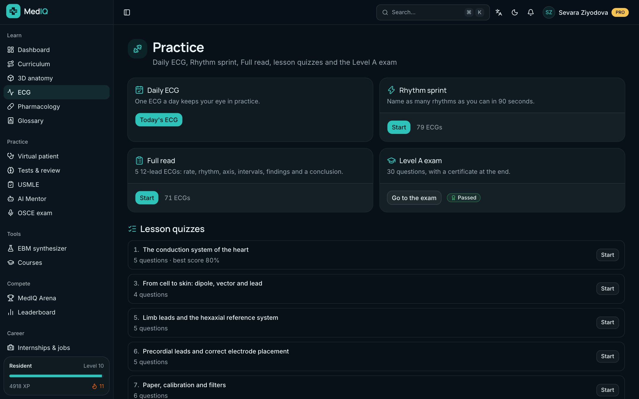Click the streak flame icon
639x399 pixels.
point(94,386)
